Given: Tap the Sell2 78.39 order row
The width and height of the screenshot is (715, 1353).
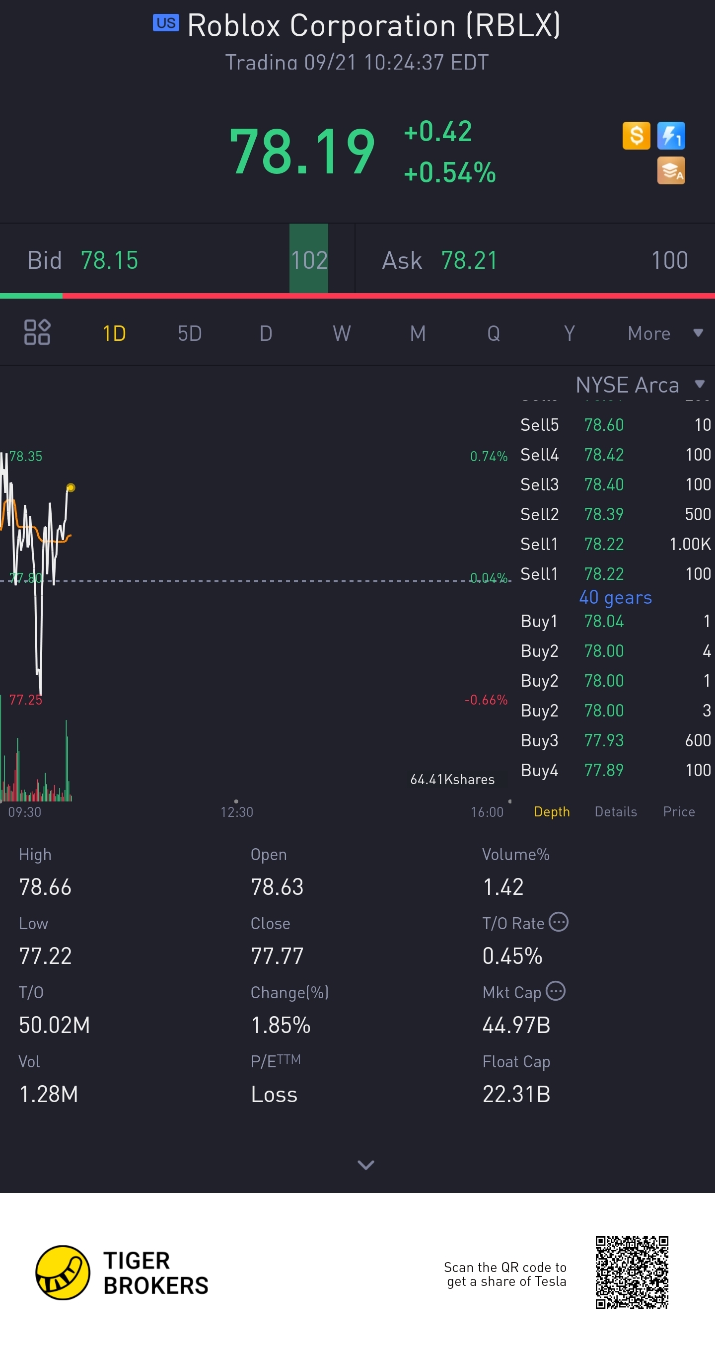Looking at the screenshot, I should [x=615, y=514].
